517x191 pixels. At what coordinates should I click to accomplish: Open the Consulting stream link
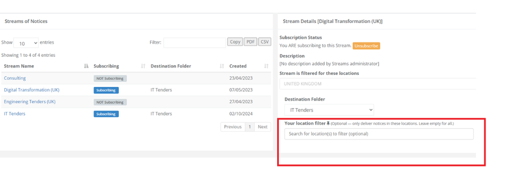[15, 78]
